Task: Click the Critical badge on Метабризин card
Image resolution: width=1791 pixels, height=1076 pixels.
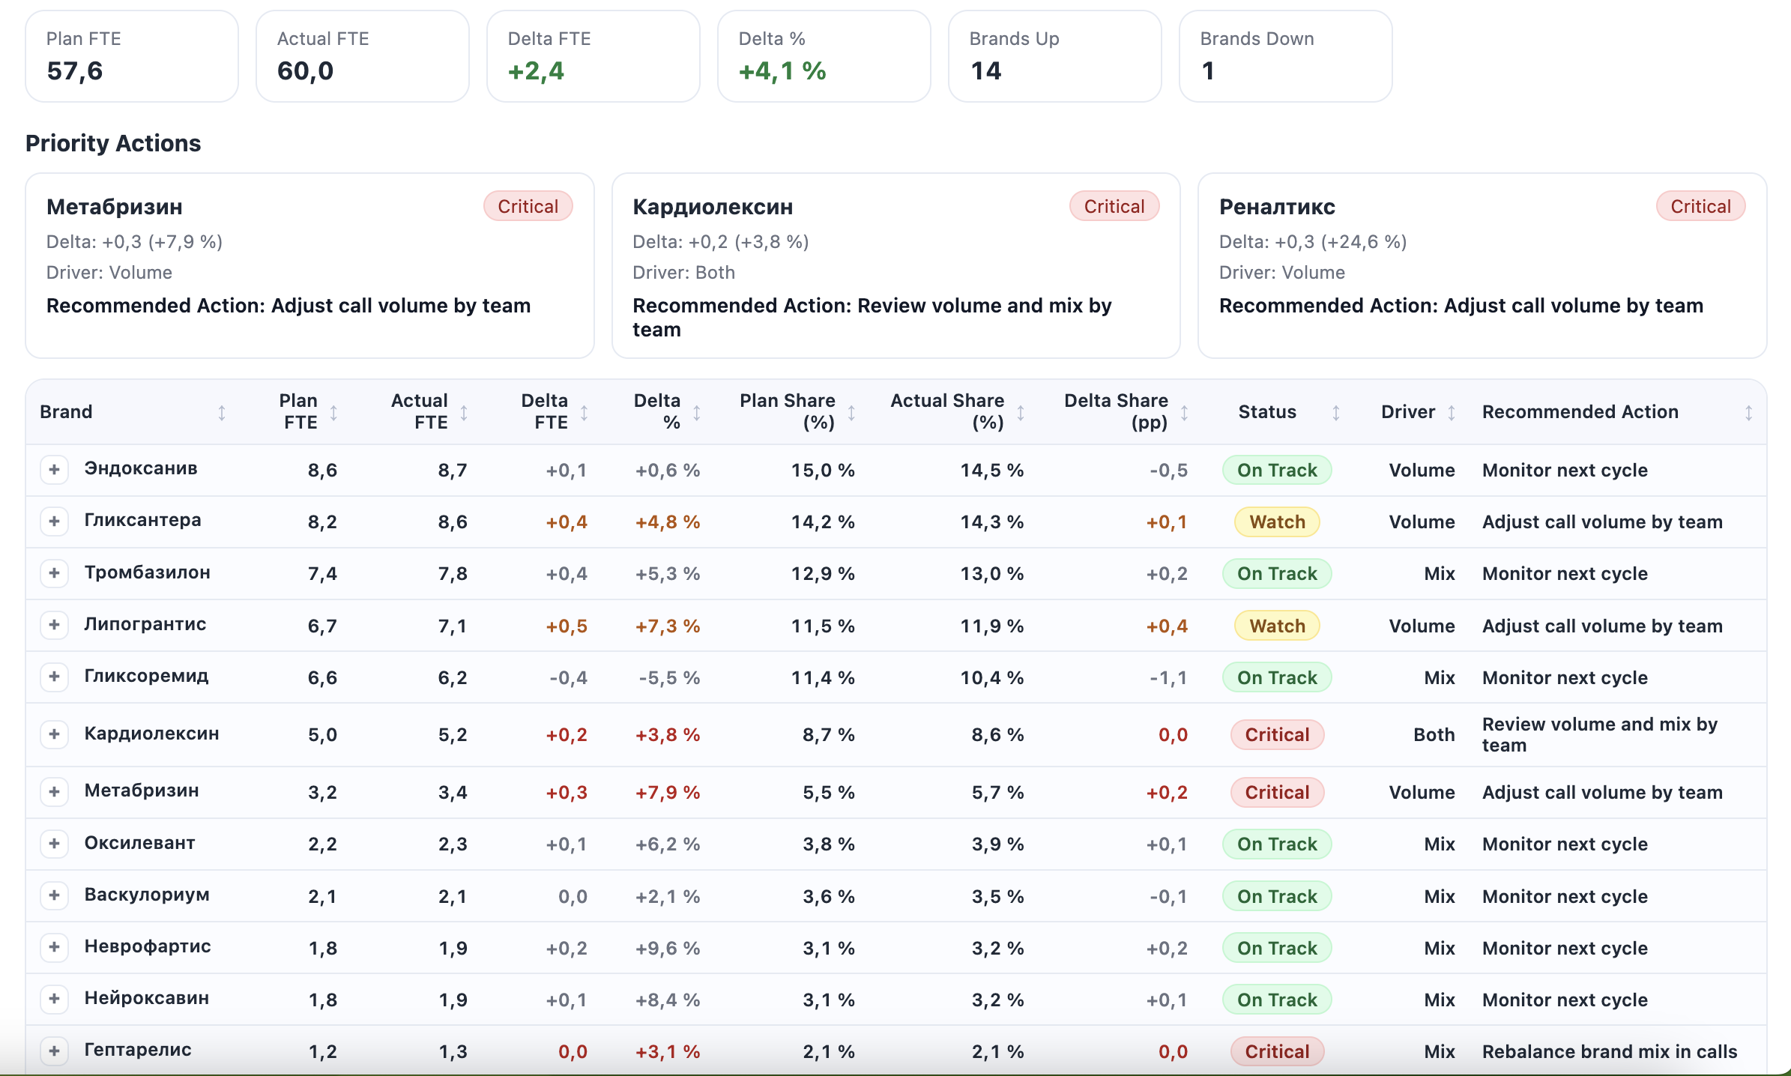Action: tap(528, 206)
